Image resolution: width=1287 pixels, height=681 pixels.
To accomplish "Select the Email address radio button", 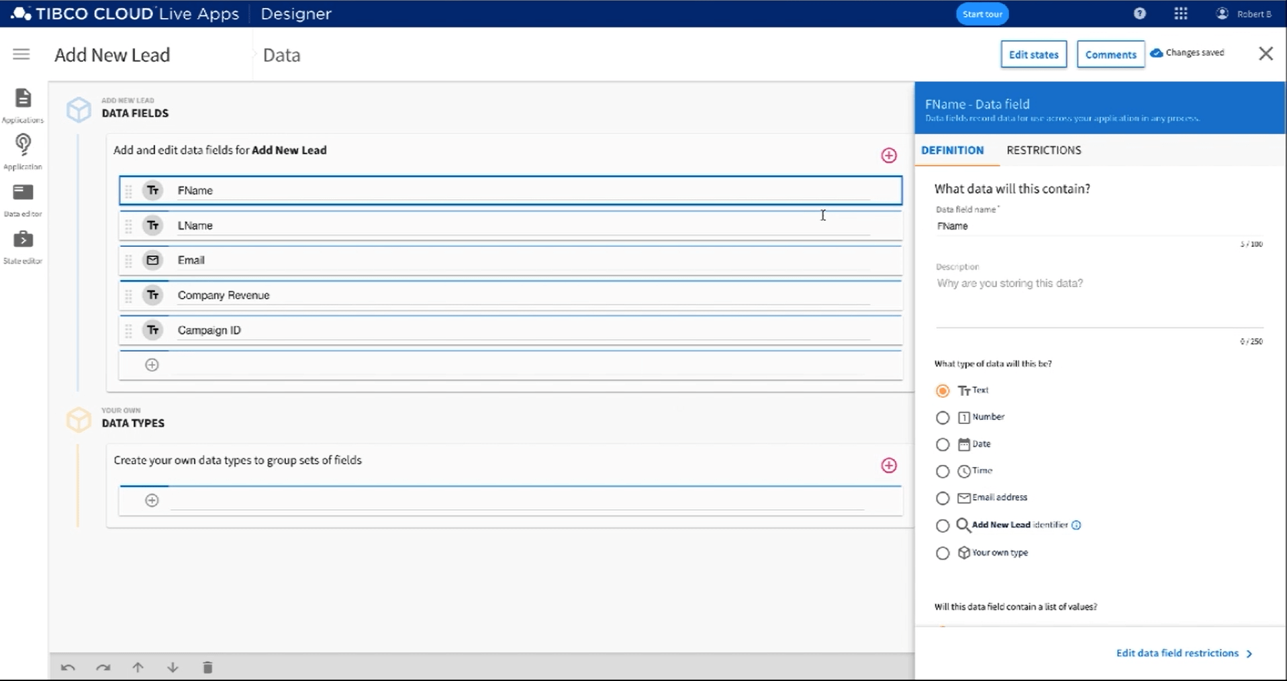I will click(x=943, y=499).
